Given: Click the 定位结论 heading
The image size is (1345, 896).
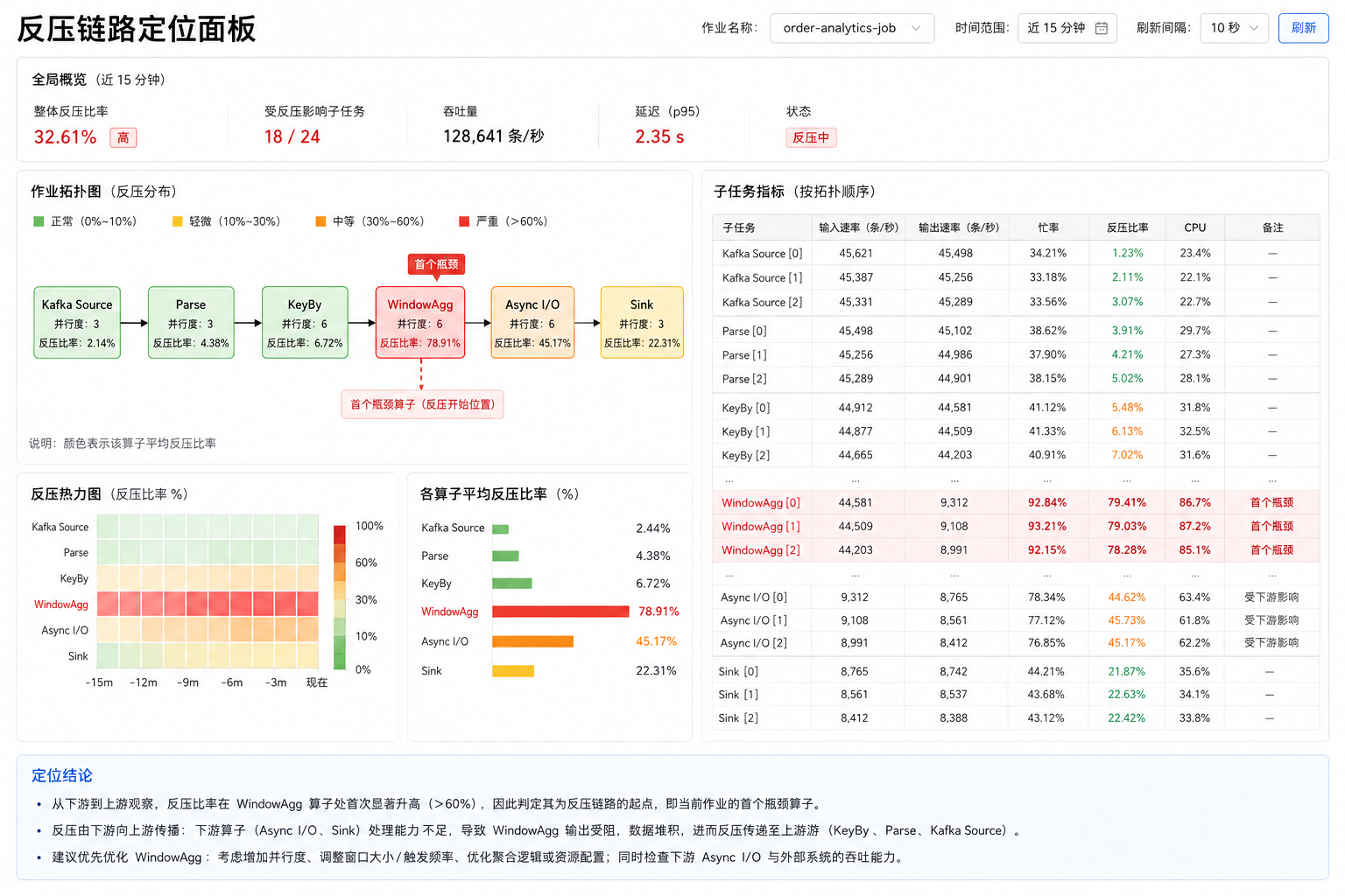Looking at the screenshot, I should [62, 775].
